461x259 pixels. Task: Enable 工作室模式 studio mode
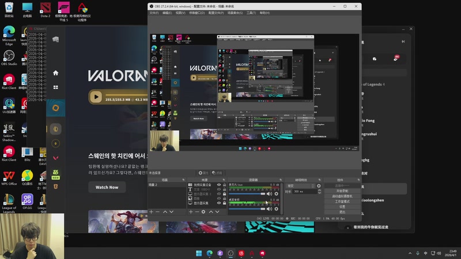(x=342, y=201)
